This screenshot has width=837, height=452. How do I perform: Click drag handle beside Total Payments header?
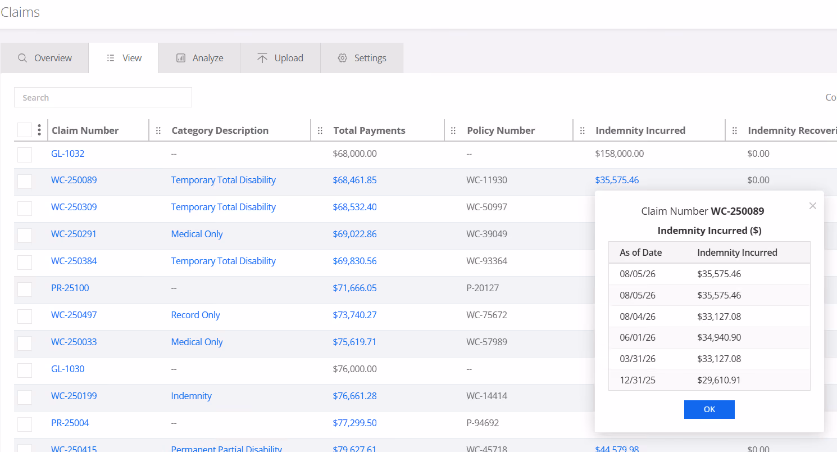tap(320, 130)
